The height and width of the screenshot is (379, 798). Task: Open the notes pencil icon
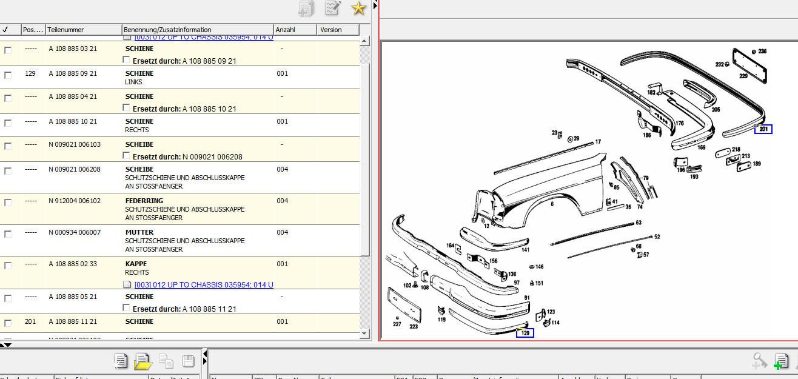(332, 8)
